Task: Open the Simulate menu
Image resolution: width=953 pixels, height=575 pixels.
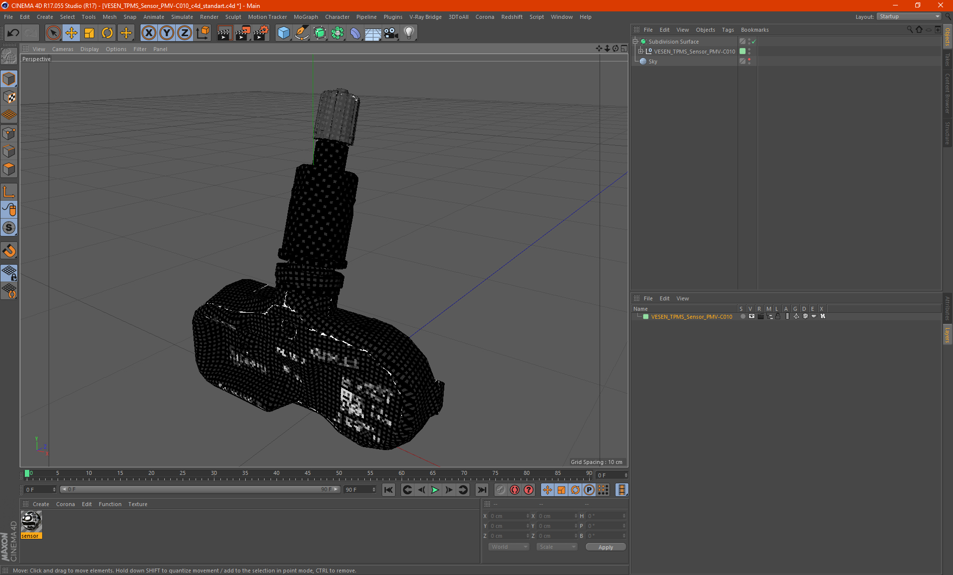Action: coord(182,17)
